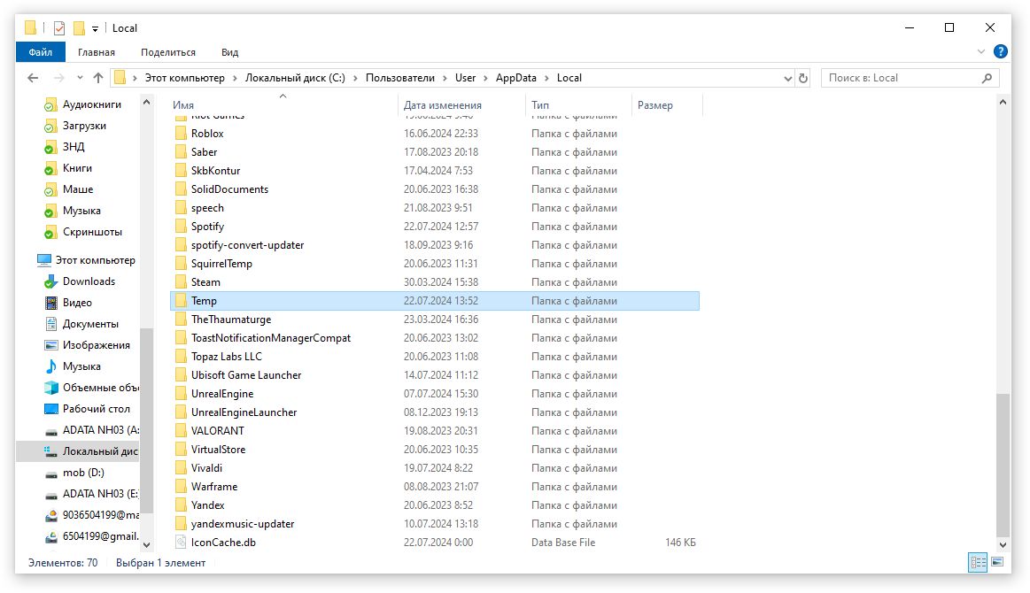Click the Steam folder icon
This screenshot has width=1030, height=593.
pyautogui.click(x=181, y=282)
